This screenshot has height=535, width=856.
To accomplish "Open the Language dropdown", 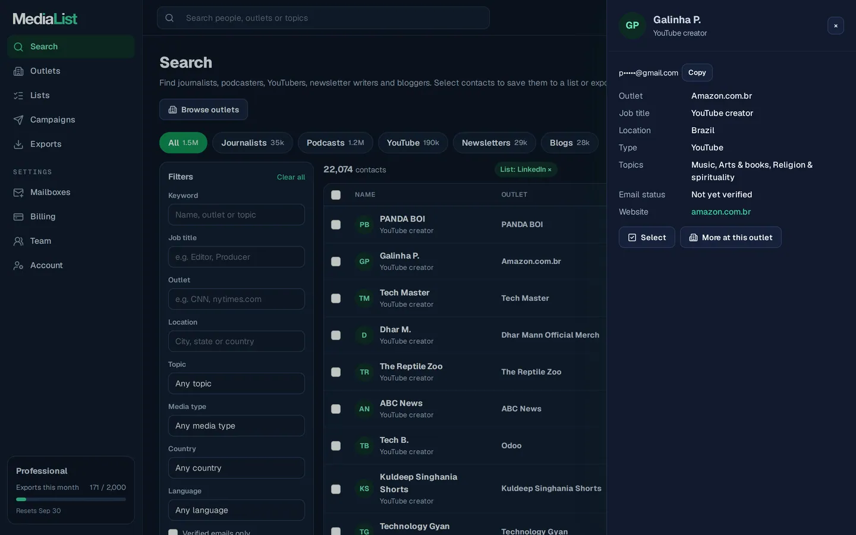I will click(237, 510).
